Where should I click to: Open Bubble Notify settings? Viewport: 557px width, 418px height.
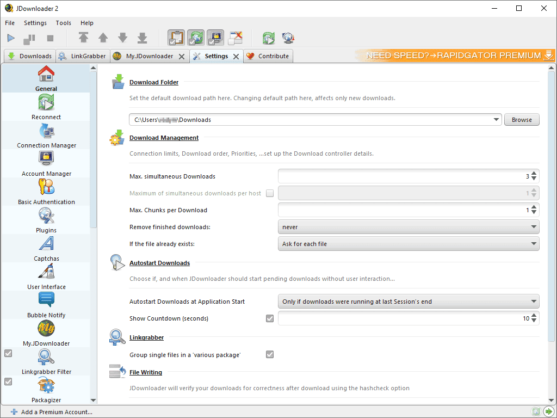click(46, 305)
